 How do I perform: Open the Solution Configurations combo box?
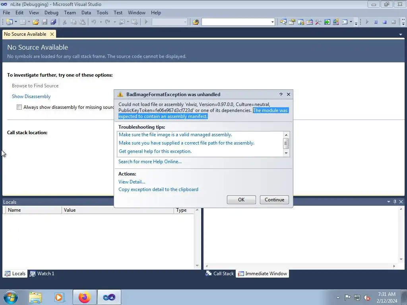coord(169,22)
